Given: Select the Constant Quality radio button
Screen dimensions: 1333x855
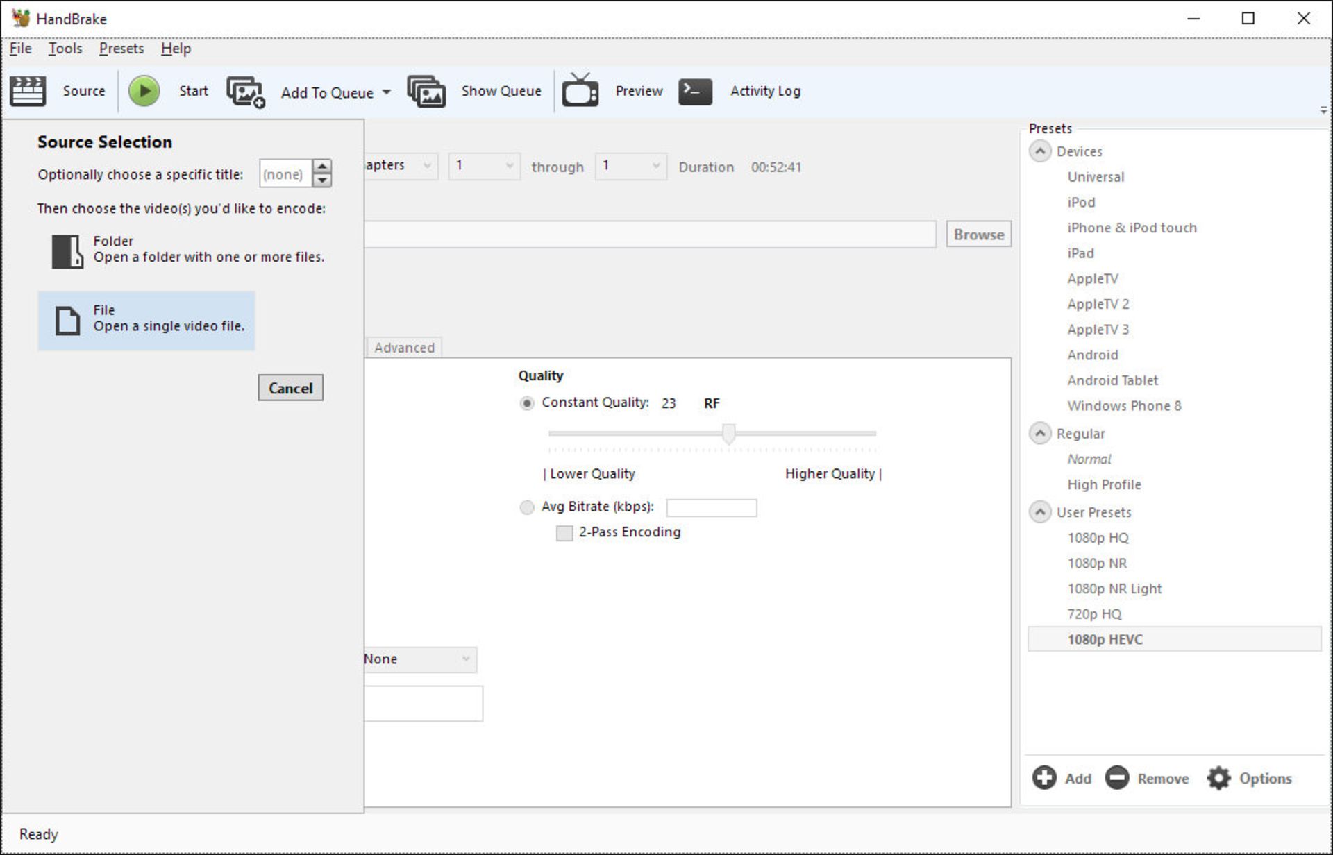Looking at the screenshot, I should point(527,403).
